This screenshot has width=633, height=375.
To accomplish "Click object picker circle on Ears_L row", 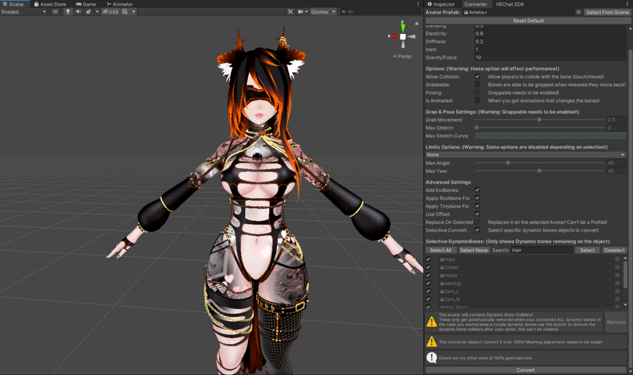I will (617, 291).
